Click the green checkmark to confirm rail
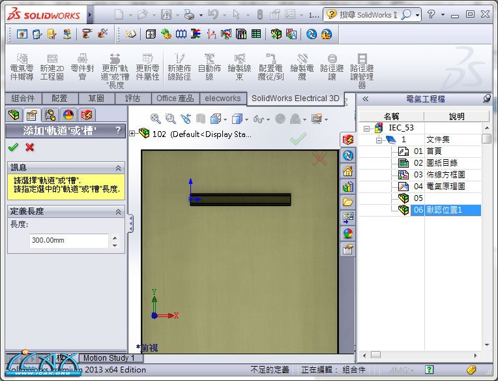 tap(13, 147)
